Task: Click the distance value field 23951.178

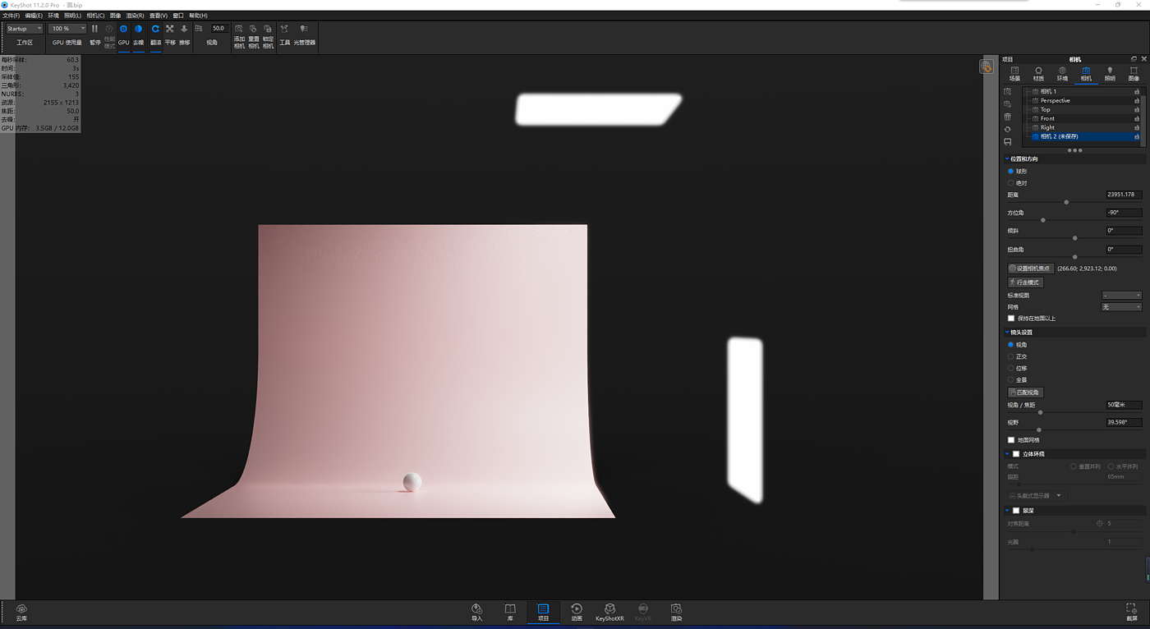Action: (x=1124, y=195)
